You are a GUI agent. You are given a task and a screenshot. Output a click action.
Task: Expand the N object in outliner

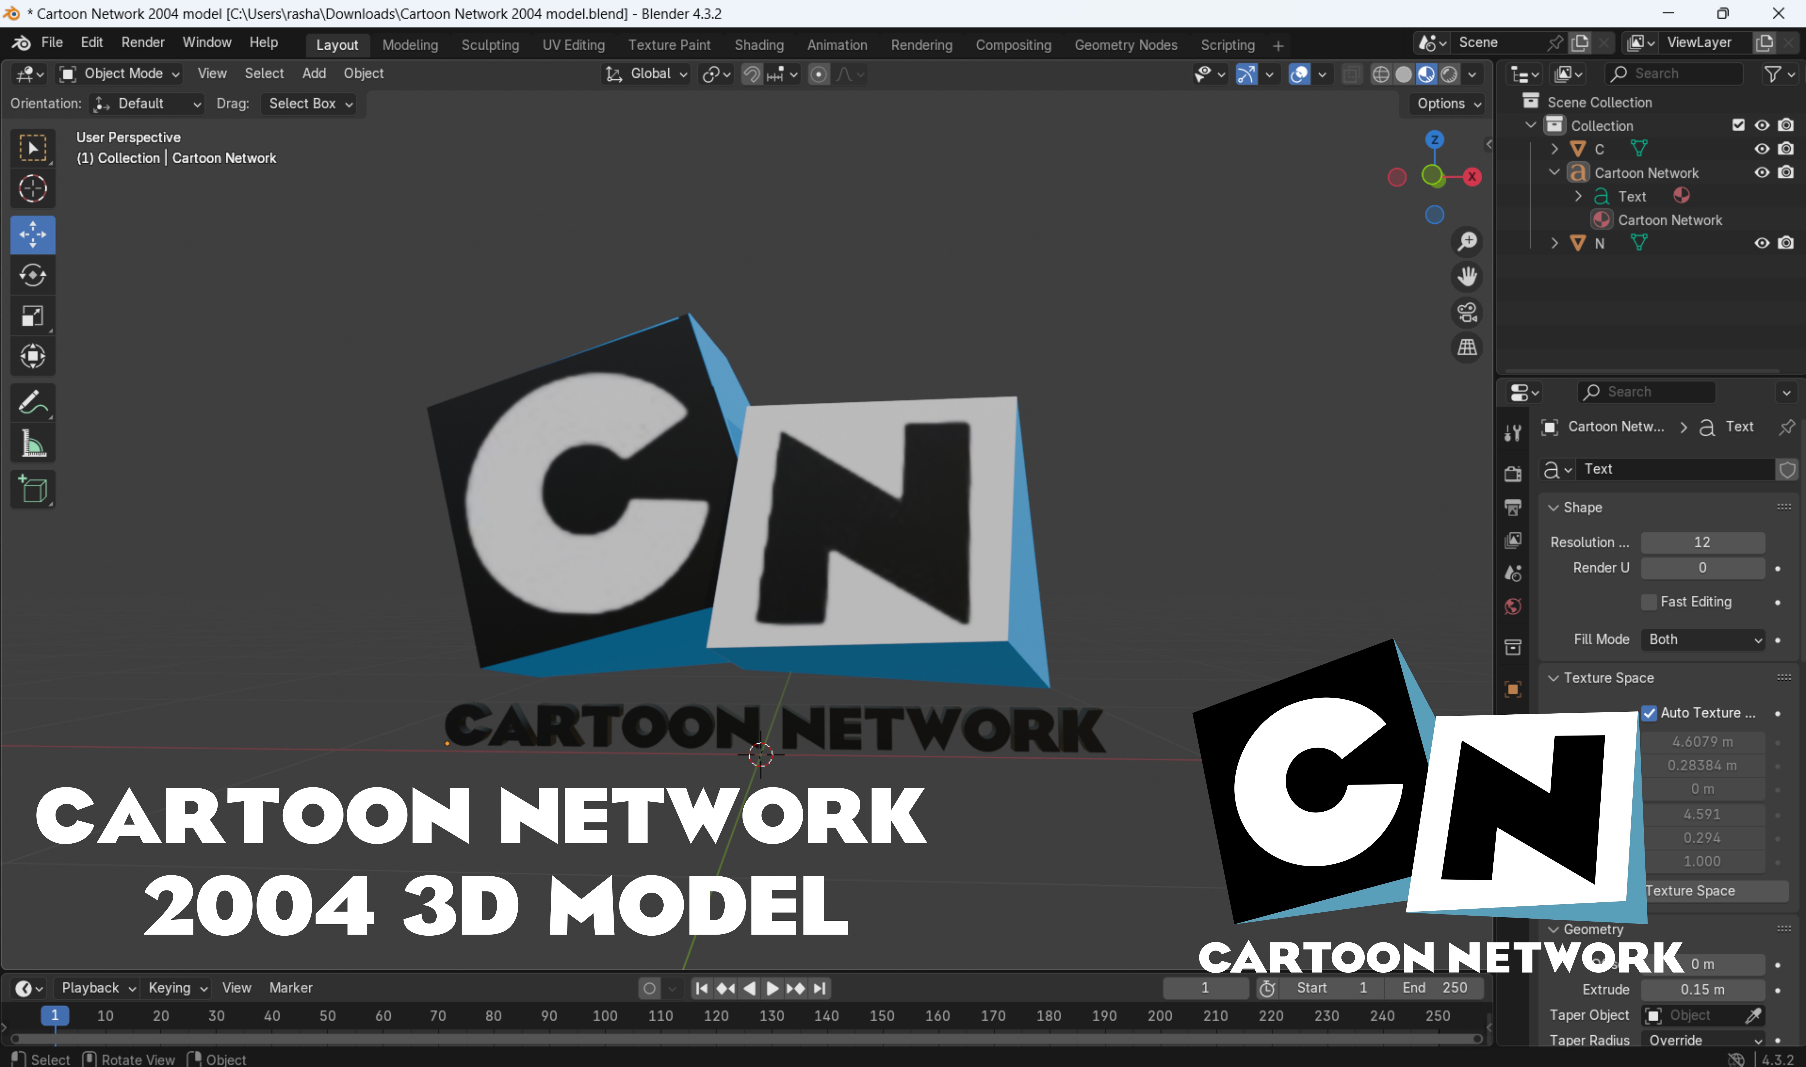coord(1554,243)
